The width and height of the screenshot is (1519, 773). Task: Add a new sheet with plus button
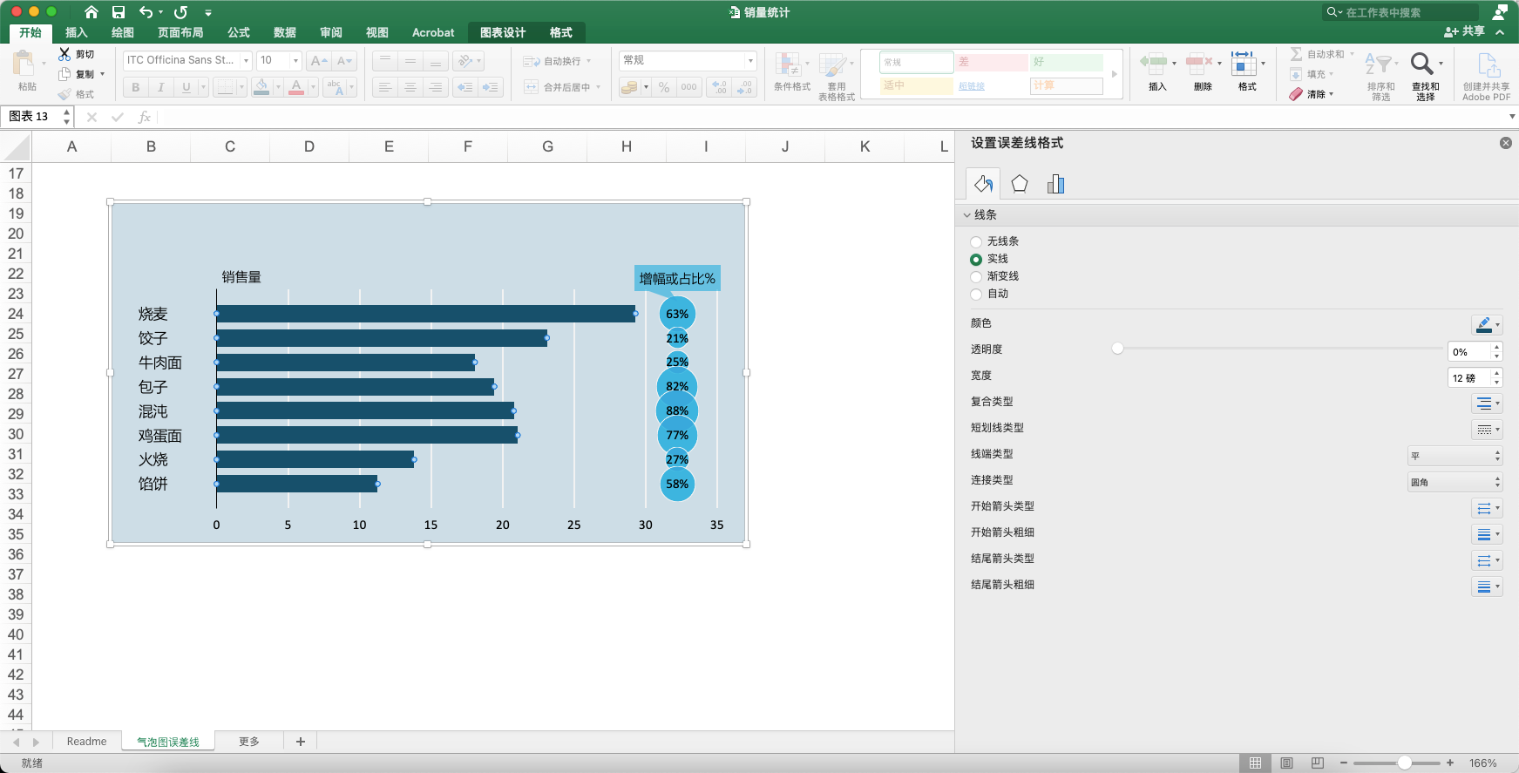click(x=301, y=742)
